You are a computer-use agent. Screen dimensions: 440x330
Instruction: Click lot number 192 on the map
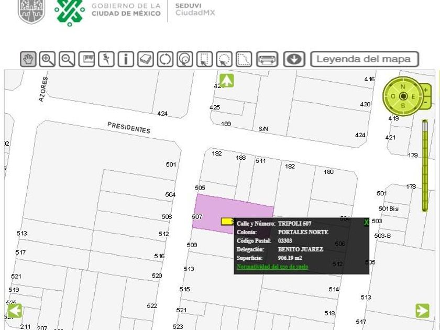point(217,153)
